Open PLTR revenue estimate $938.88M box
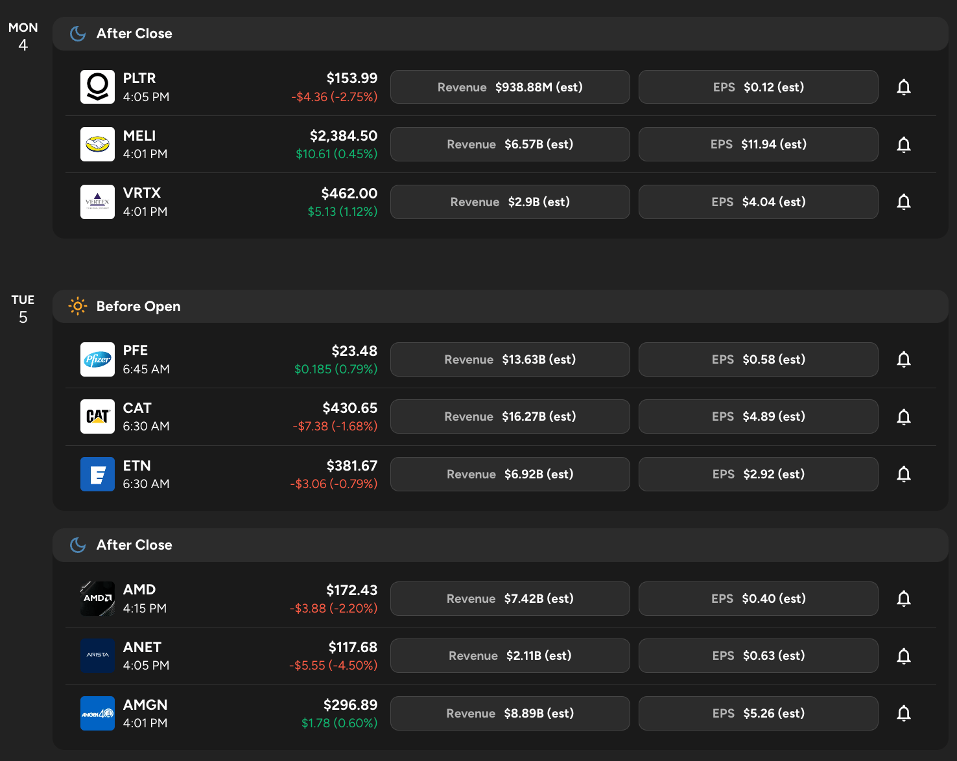Screen dimensions: 957x761 point(510,87)
